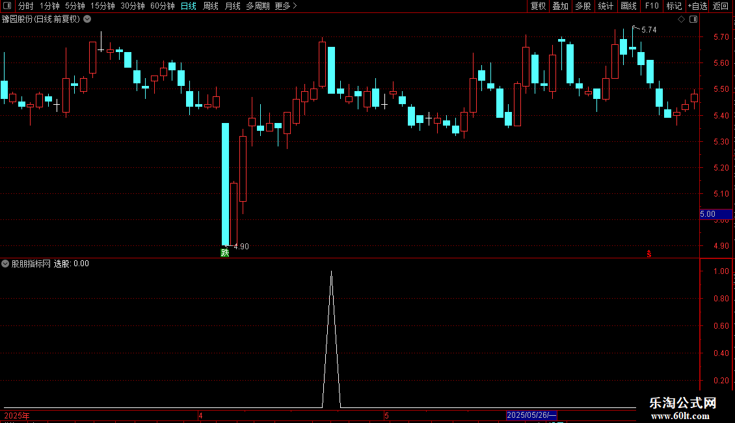Click the 叠加 overlay button
Image resolution: width=735 pixels, height=423 pixels.
(560, 6)
